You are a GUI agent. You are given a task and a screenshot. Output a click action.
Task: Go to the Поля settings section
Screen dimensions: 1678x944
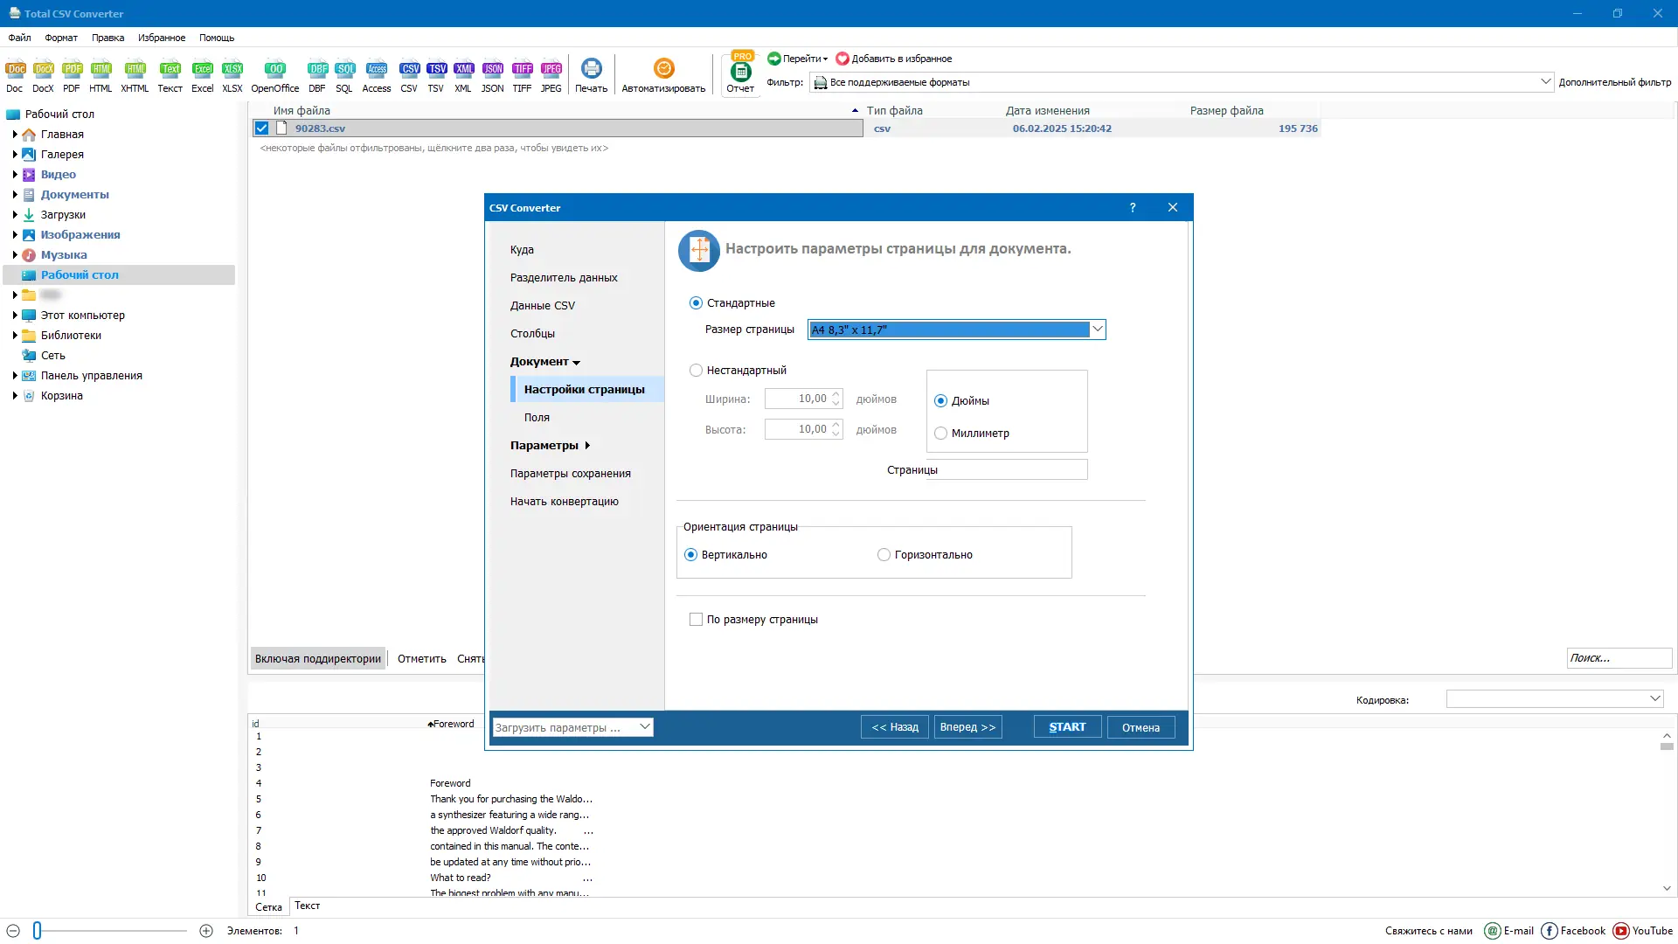click(537, 418)
